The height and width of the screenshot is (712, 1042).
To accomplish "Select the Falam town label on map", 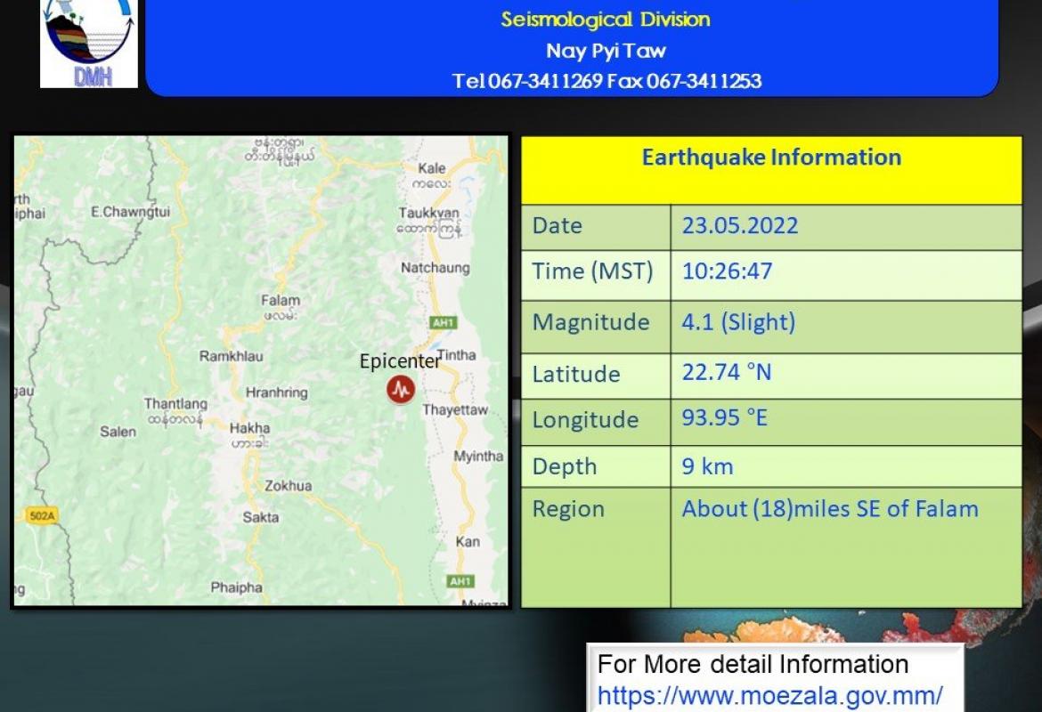I will click(x=281, y=301).
